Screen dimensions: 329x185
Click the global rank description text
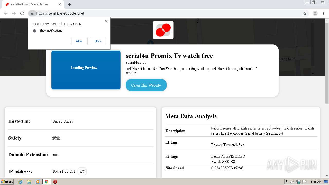coord(191,71)
